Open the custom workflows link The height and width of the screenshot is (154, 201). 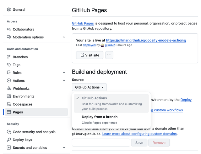pyautogui.click(x=167, y=110)
